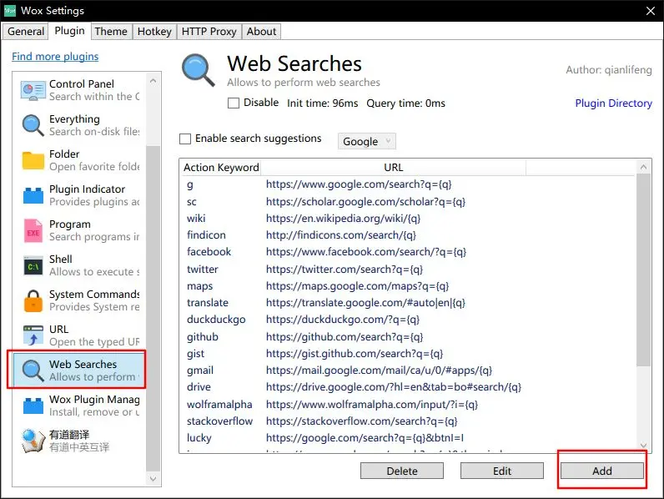
Task: Click the Query time: 0ms text
Action: pos(405,103)
